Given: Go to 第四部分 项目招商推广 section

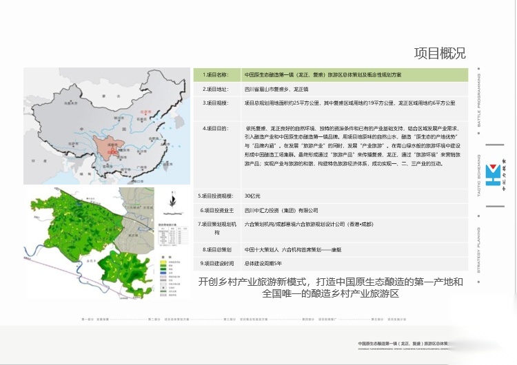Looking at the screenshot, I should (x=319, y=320).
